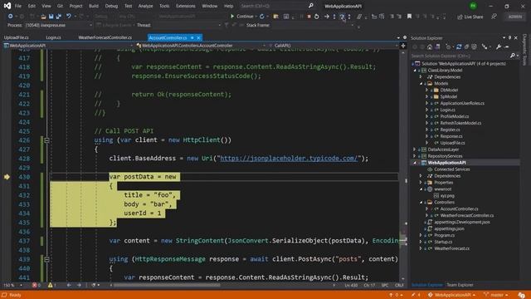
Task: Click the Restart debugging icon
Action: pyautogui.click(x=317, y=17)
